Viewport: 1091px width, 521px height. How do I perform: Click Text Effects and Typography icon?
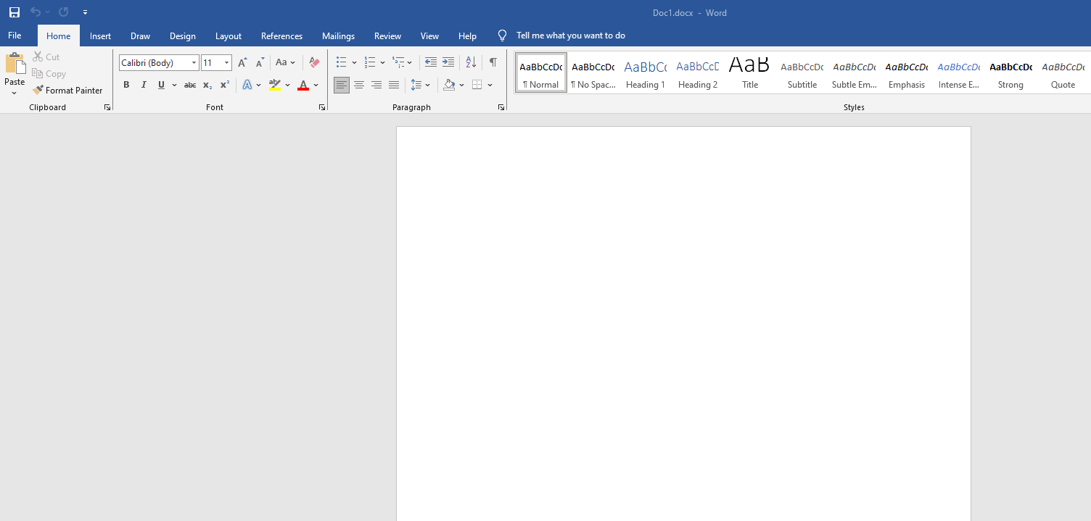pyautogui.click(x=247, y=85)
